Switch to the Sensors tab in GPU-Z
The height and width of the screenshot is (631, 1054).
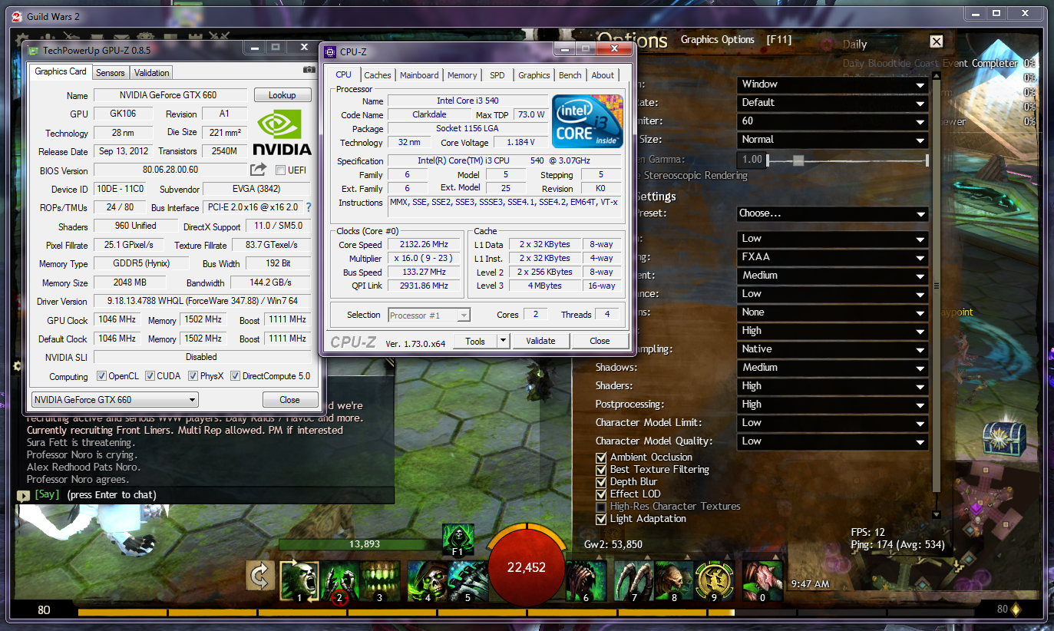tap(110, 73)
